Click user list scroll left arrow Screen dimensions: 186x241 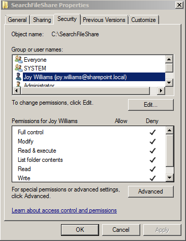[16, 90]
